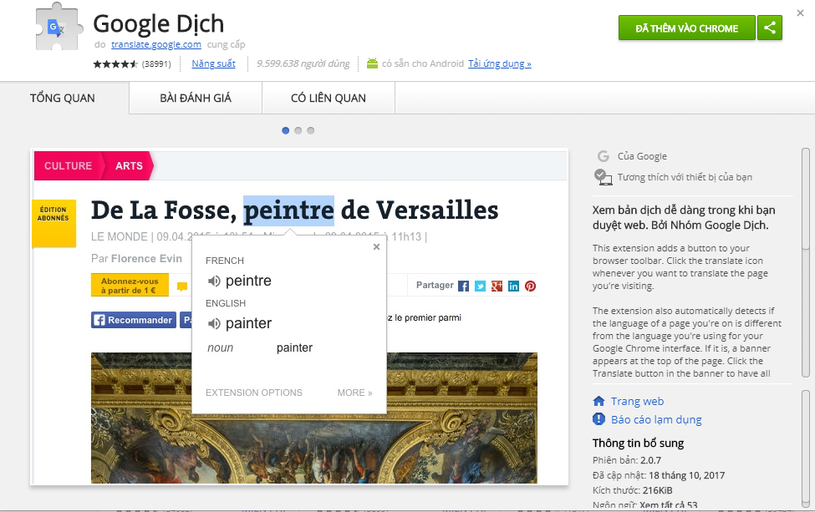
Task: Click the Google Dịch puzzle-piece extension icon
Action: (55, 30)
